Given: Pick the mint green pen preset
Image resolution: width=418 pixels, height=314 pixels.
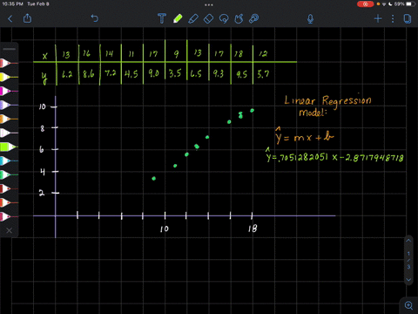Looking at the screenshot, I should point(9,174).
